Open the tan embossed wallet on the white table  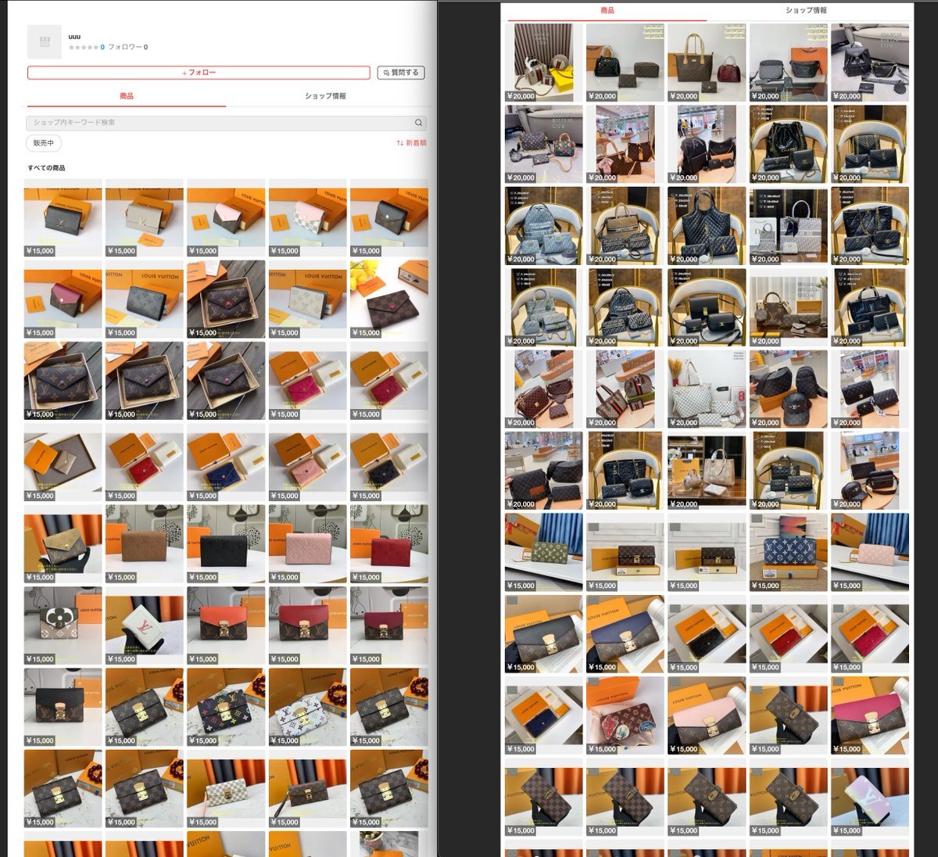click(145, 543)
